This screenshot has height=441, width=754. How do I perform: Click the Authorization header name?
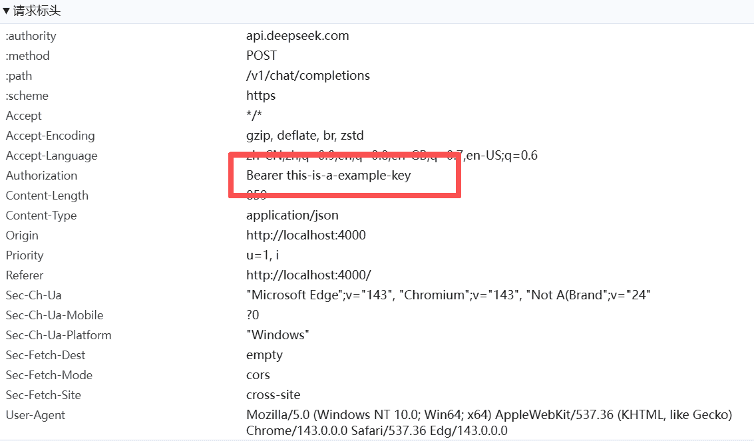point(41,176)
